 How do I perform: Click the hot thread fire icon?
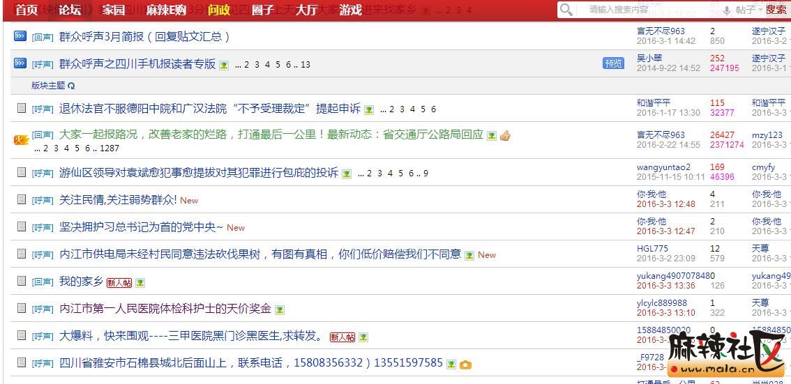tap(20, 140)
